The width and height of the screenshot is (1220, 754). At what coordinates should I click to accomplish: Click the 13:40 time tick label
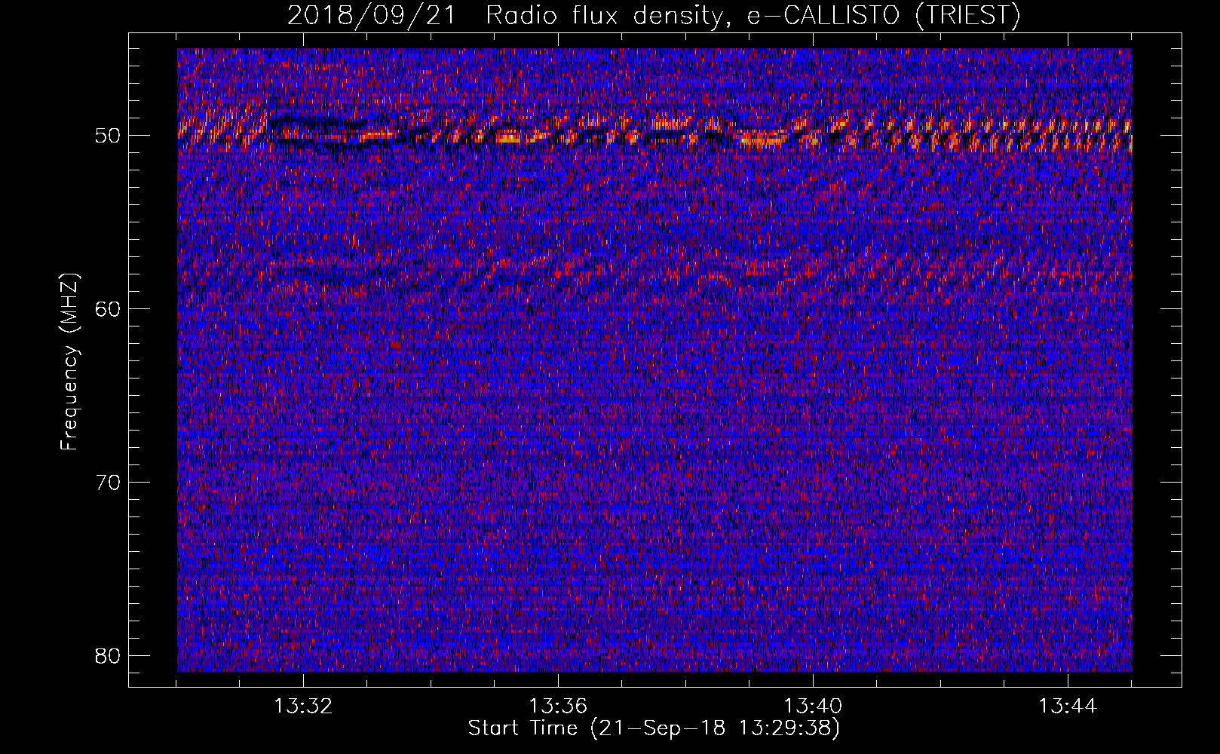(813, 706)
